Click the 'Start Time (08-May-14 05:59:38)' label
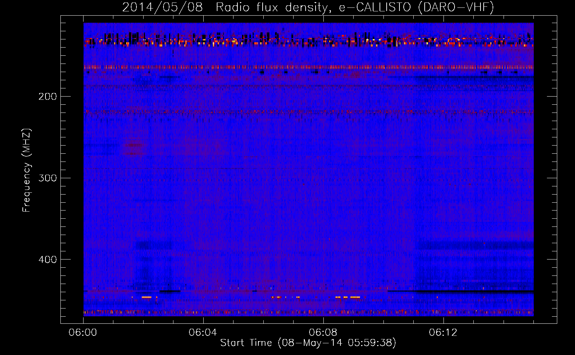This screenshot has width=575, height=355. [x=308, y=343]
